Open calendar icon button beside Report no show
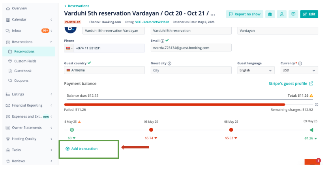 coord(270,14)
